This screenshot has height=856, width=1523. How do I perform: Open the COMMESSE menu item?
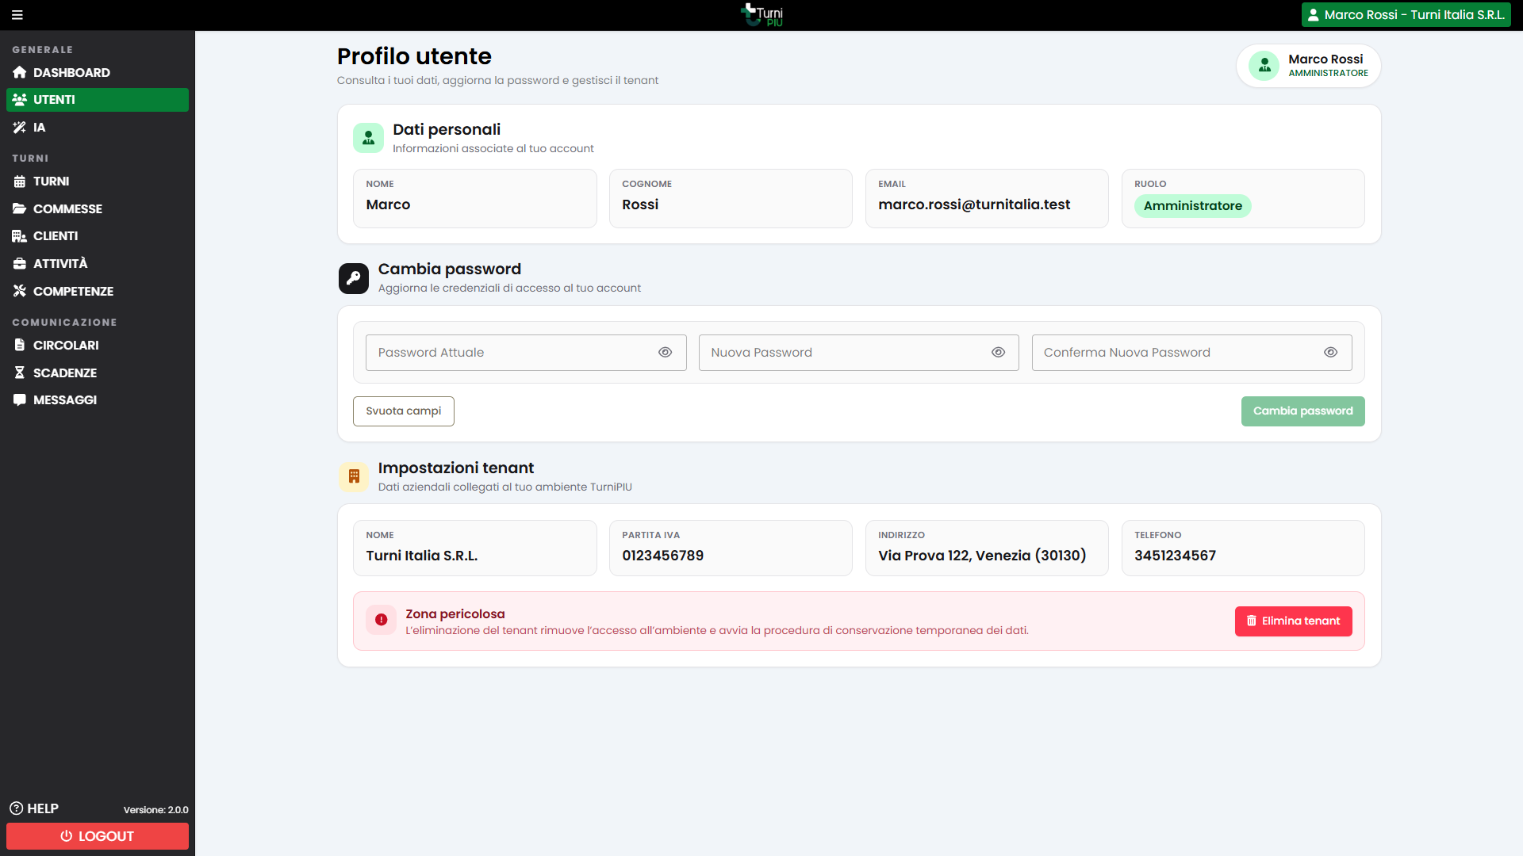(98, 209)
